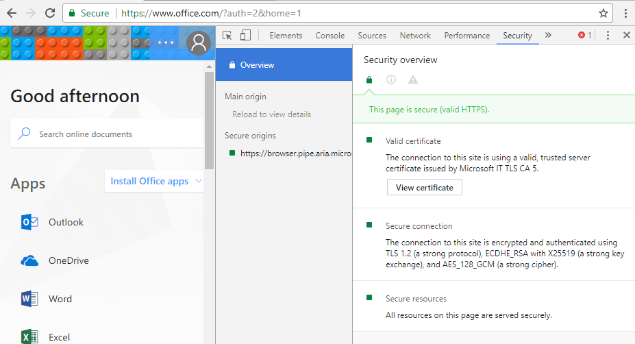Go back with the browser back arrow

coord(12,13)
